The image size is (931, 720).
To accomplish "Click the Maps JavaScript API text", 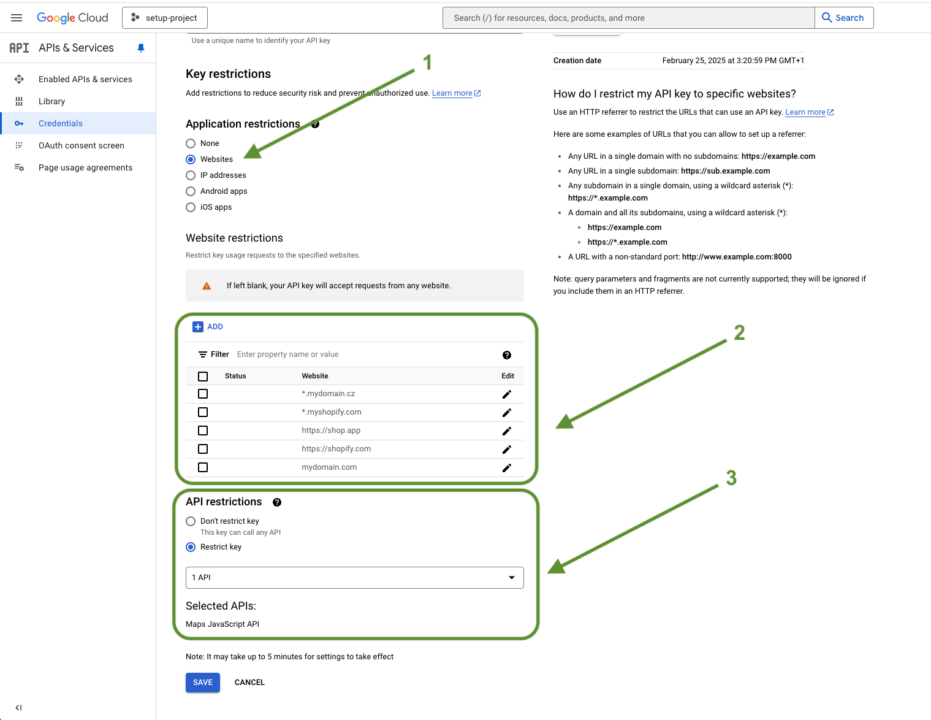I will [222, 624].
